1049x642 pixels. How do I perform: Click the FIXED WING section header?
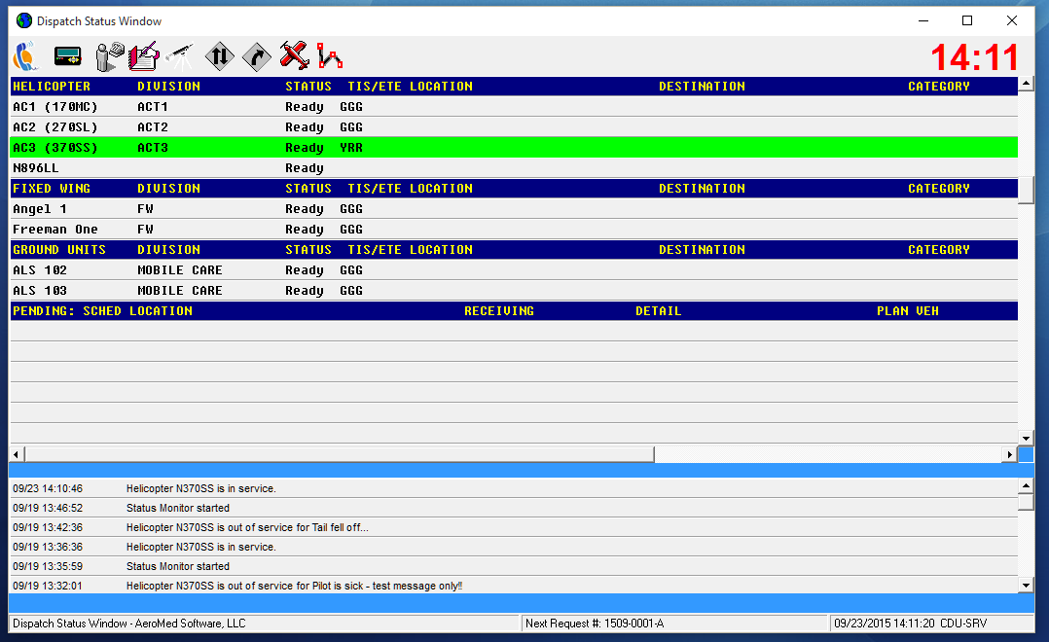point(52,189)
